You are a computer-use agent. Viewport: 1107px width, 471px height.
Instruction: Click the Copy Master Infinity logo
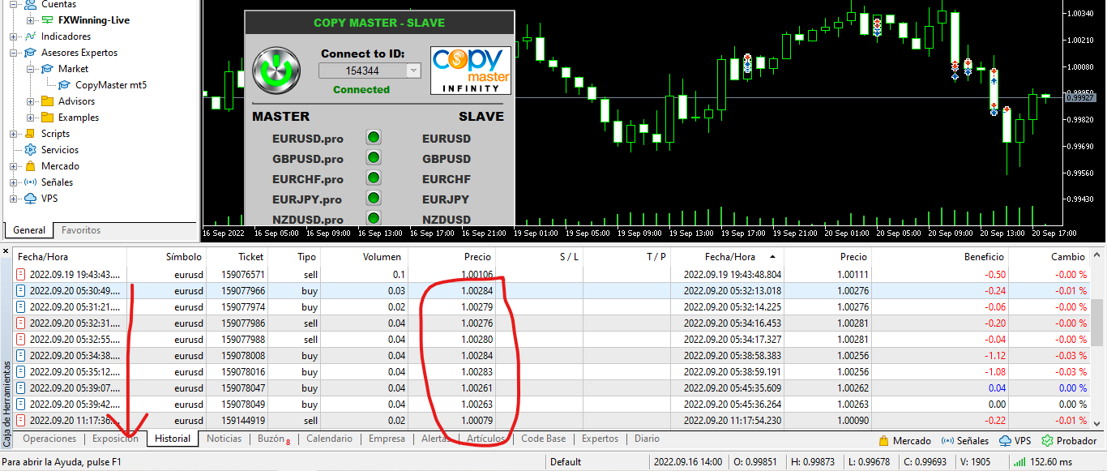pos(470,71)
